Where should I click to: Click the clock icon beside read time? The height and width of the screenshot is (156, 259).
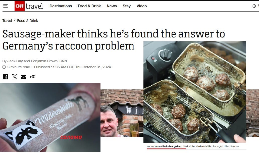click(4, 67)
